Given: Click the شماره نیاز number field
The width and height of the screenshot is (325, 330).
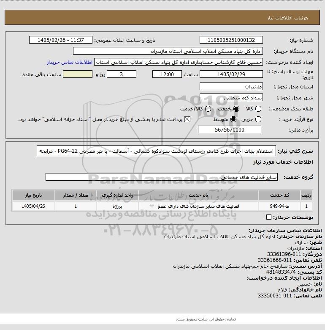Looking at the screenshot, I should click(x=231, y=40).
